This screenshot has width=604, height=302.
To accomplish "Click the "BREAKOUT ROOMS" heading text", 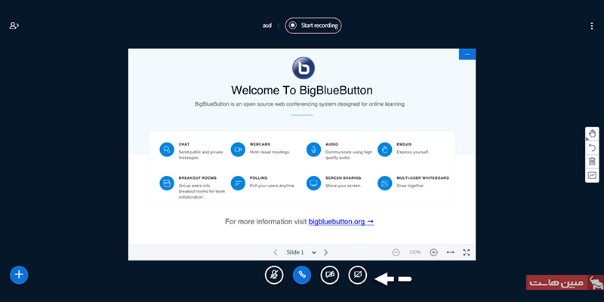I will [198, 178].
